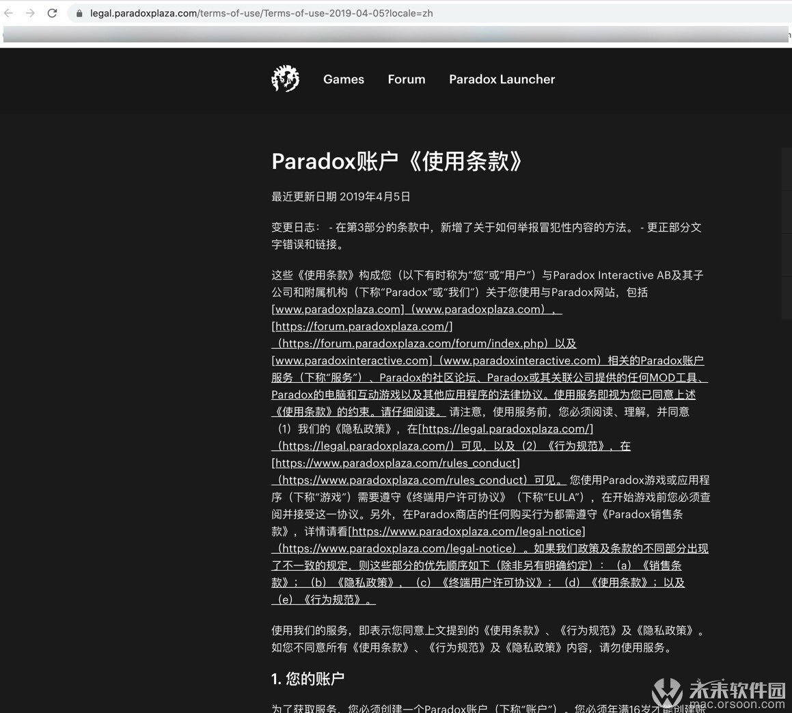
Task: Go back using the browser back arrow
Action: pos(9,13)
